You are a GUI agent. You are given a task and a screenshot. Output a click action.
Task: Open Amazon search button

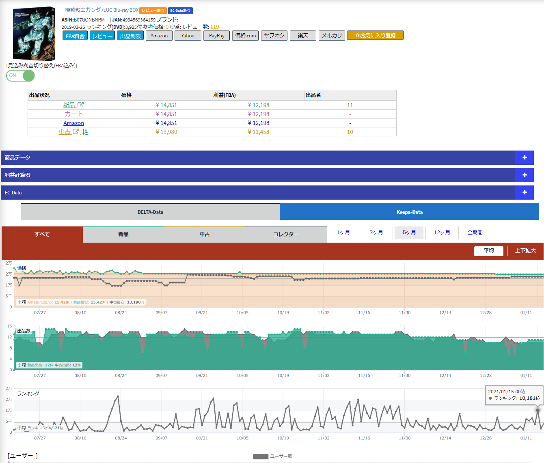pyautogui.click(x=159, y=36)
